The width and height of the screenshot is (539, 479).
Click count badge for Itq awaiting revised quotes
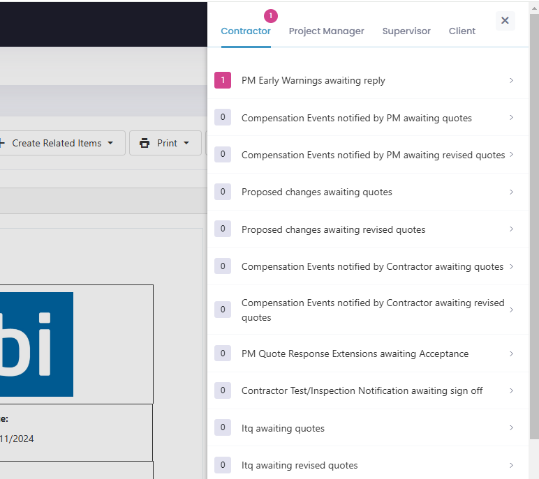click(x=223, y=465)
